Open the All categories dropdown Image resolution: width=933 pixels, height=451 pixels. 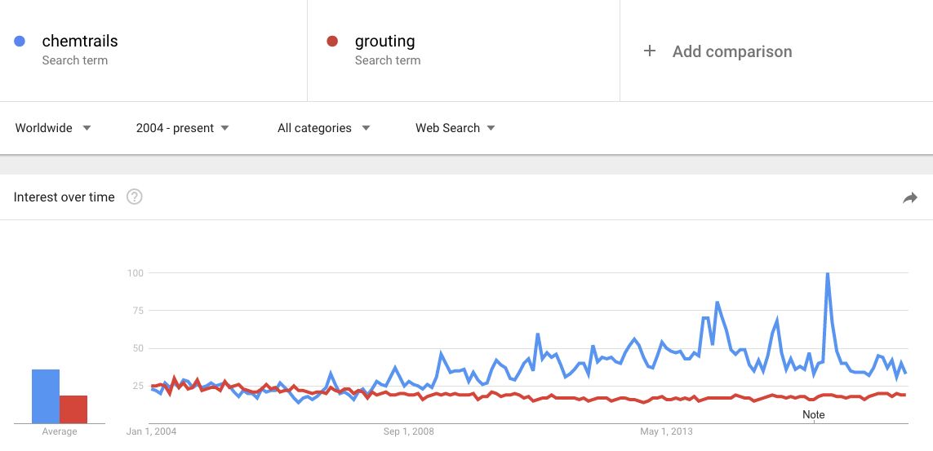click(x=323, y=128)
